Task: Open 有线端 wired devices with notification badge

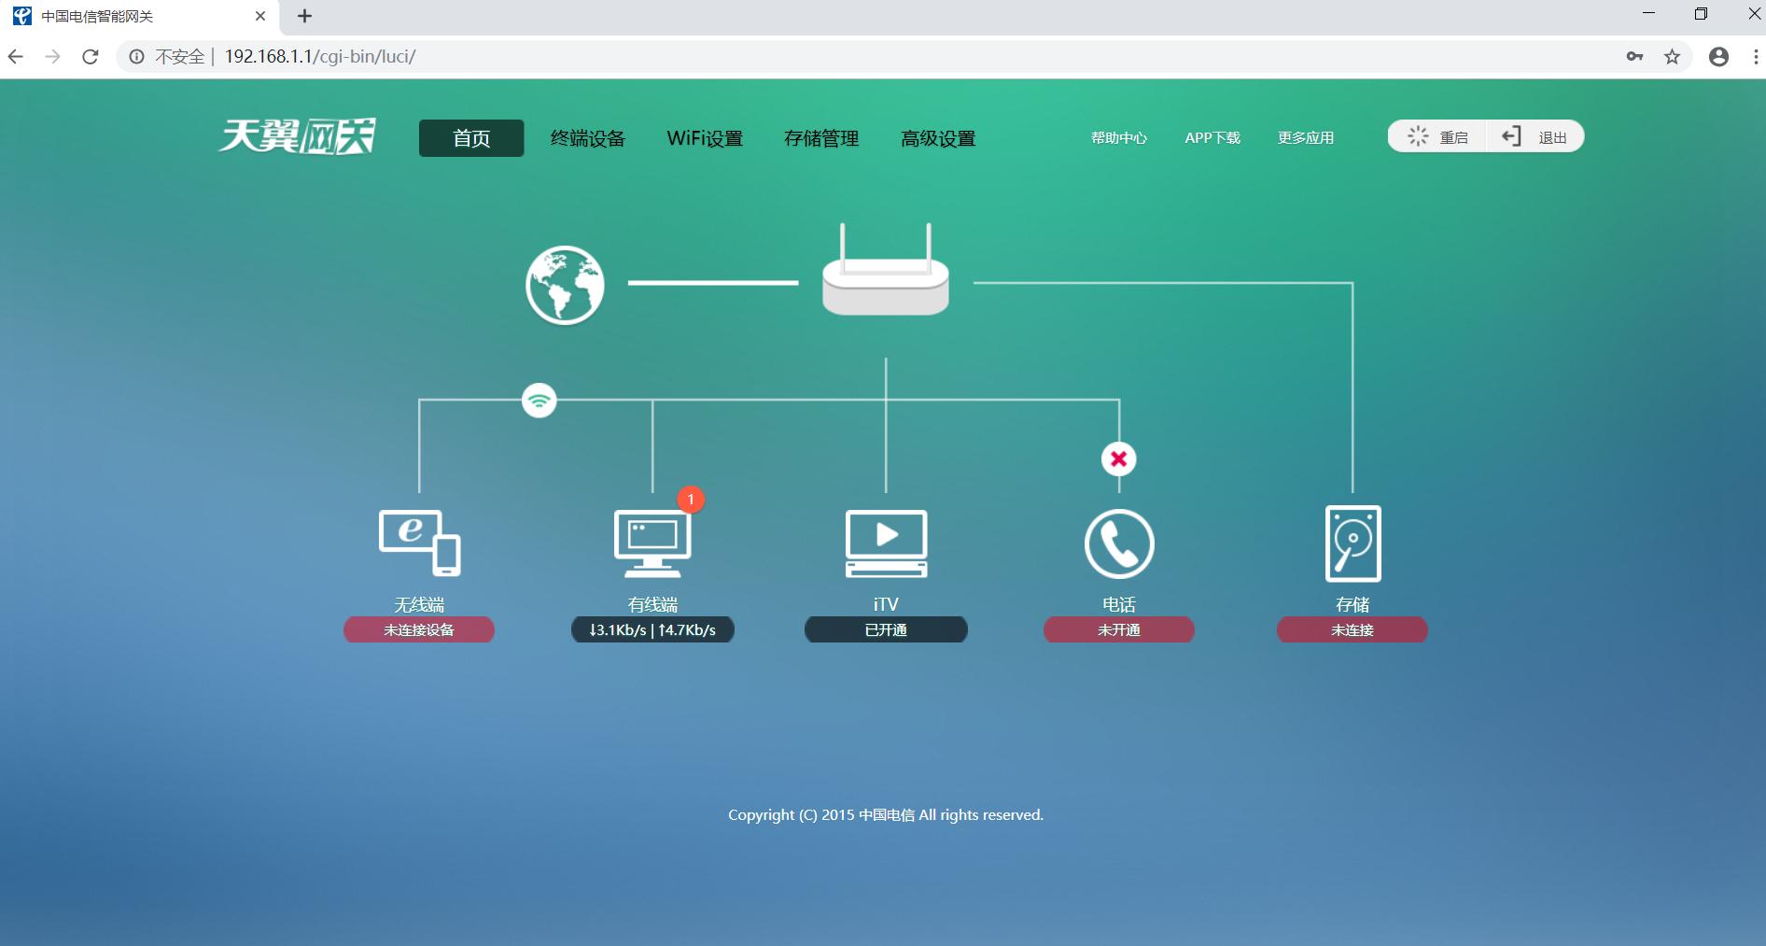Action: tap(652, 543)
